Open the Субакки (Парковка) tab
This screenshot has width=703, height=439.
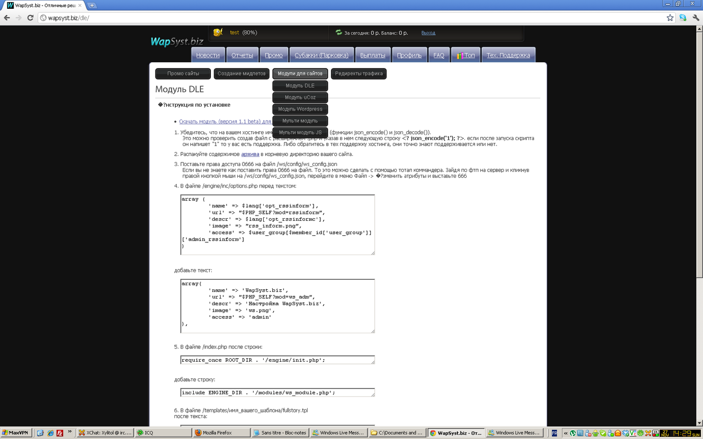322,55
